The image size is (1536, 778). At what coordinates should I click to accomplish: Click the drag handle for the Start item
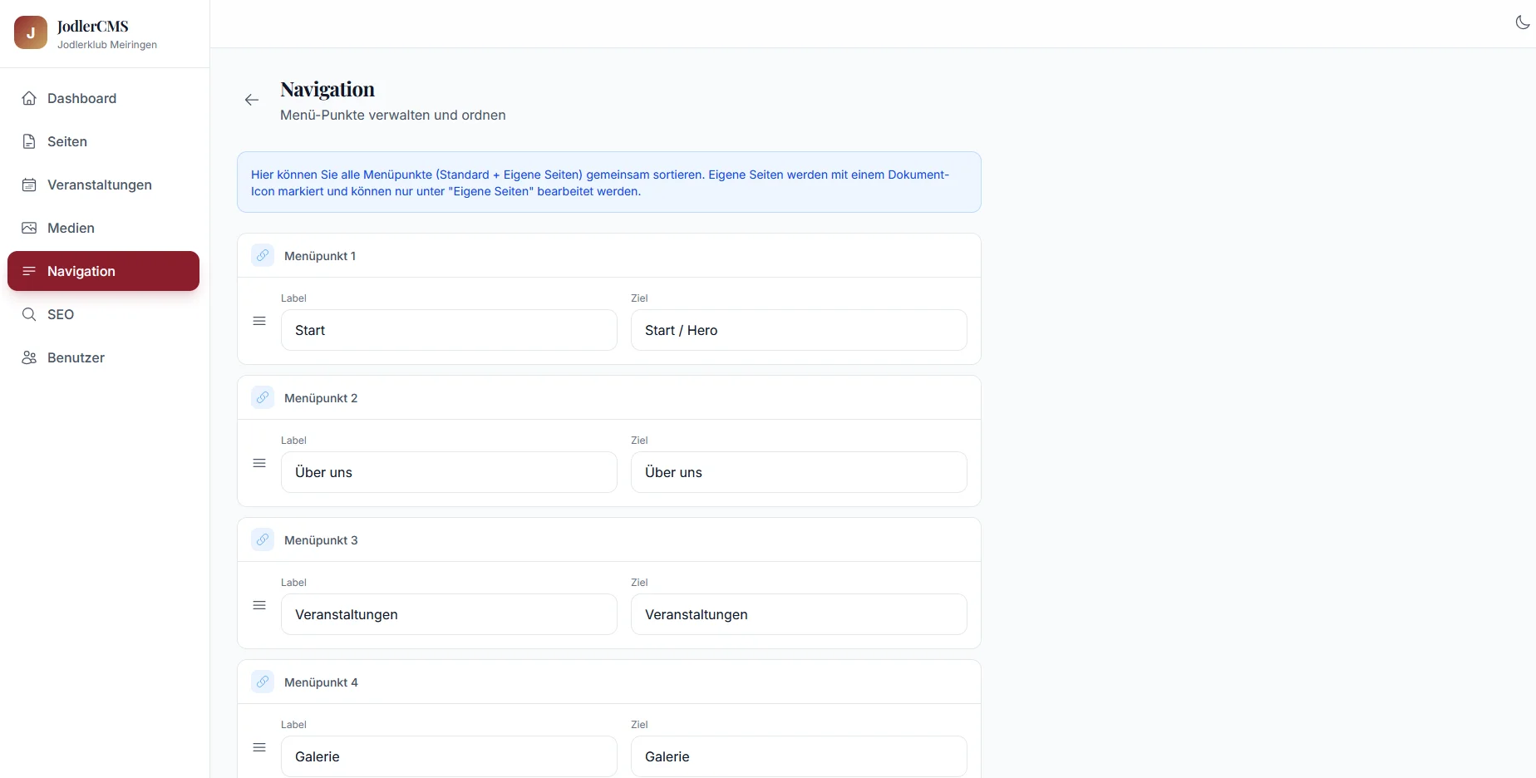(x=259, y=321)
